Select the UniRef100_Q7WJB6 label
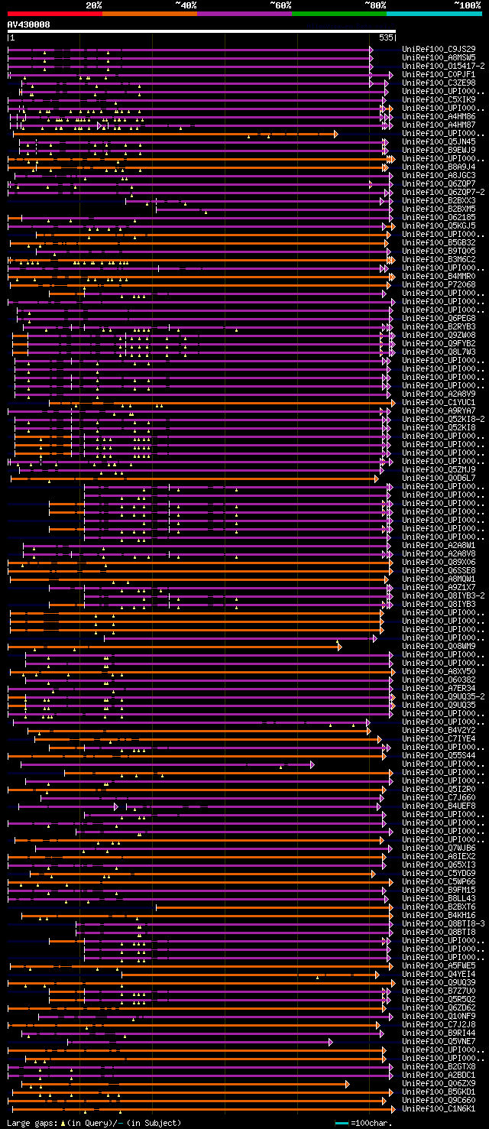Viewport: 489px width, 1129px height. tap(439, 848)
